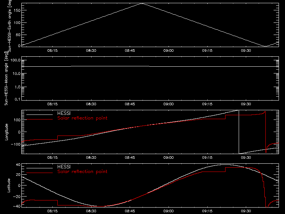This screenshot has height=214, width=285.
Task: Click the 100.0 tick on Moon angle plot
Action: (x=15, y=60)
